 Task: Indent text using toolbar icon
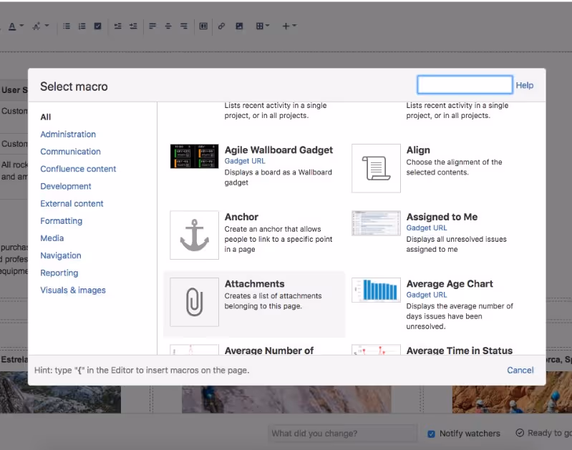(134, 26)
